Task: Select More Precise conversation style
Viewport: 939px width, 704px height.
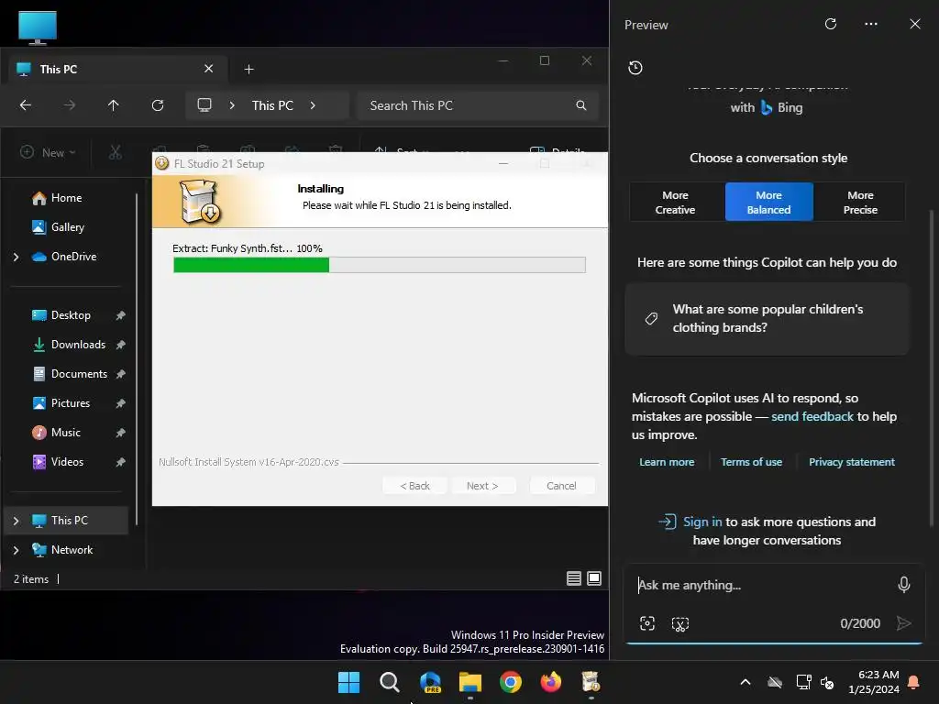Action: [860, 203]
